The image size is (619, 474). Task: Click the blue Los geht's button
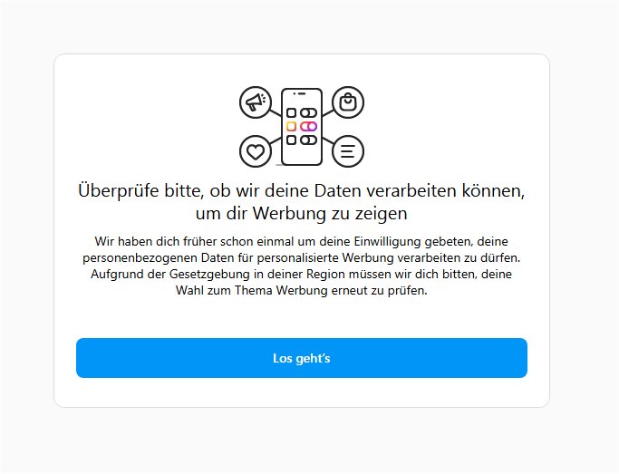point(302,358)
